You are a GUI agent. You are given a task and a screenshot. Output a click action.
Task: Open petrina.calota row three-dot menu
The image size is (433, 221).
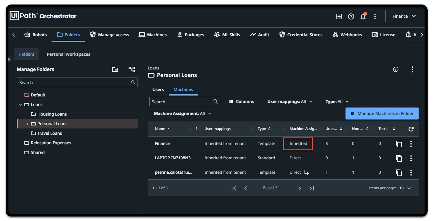click(411, 172)
